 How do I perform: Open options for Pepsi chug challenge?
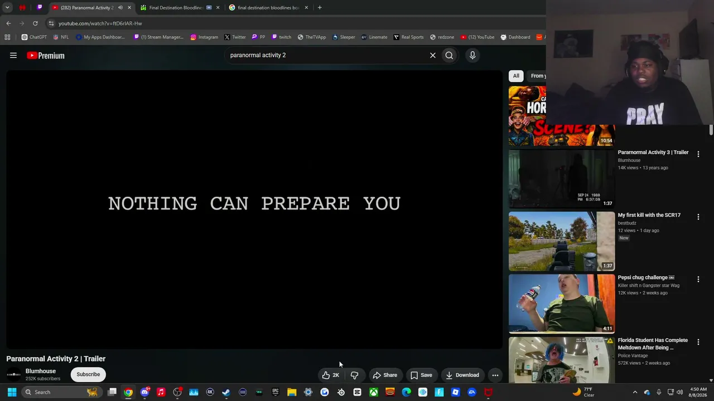(x=698, y=279)
